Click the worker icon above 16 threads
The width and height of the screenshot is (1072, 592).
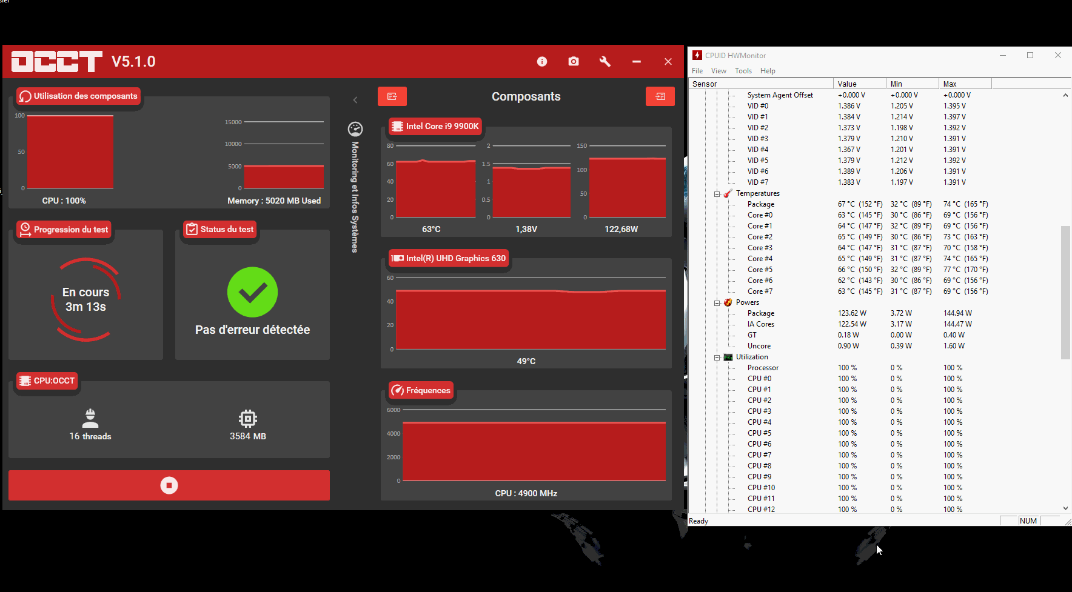click(x=90, y=418)
